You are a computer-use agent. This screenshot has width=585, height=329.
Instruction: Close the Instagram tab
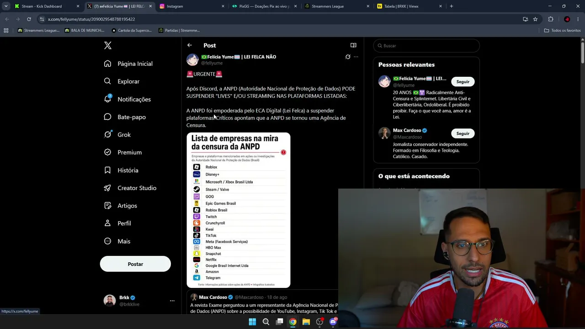(223, 6)
